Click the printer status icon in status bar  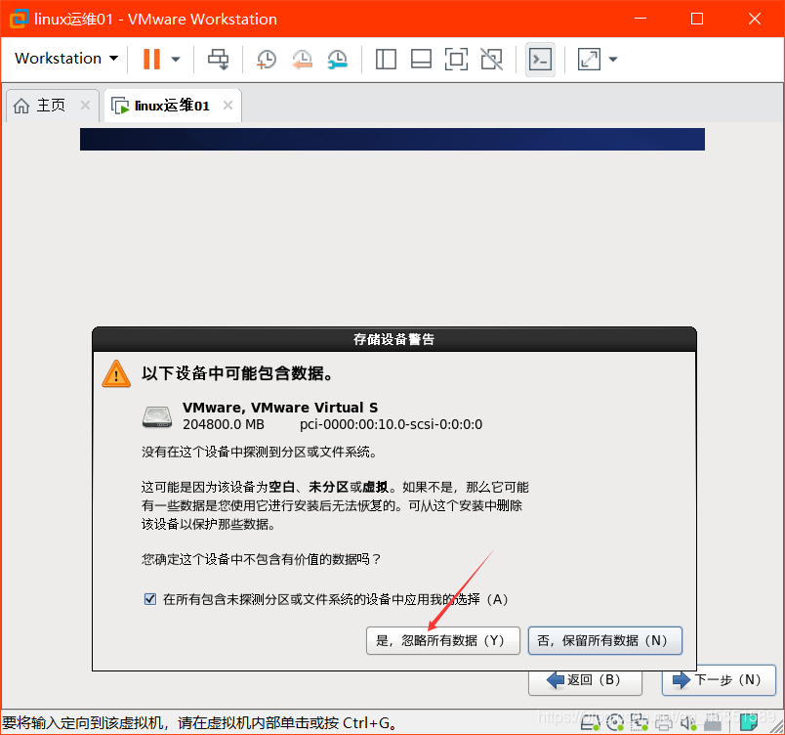(x=663, y=722)
